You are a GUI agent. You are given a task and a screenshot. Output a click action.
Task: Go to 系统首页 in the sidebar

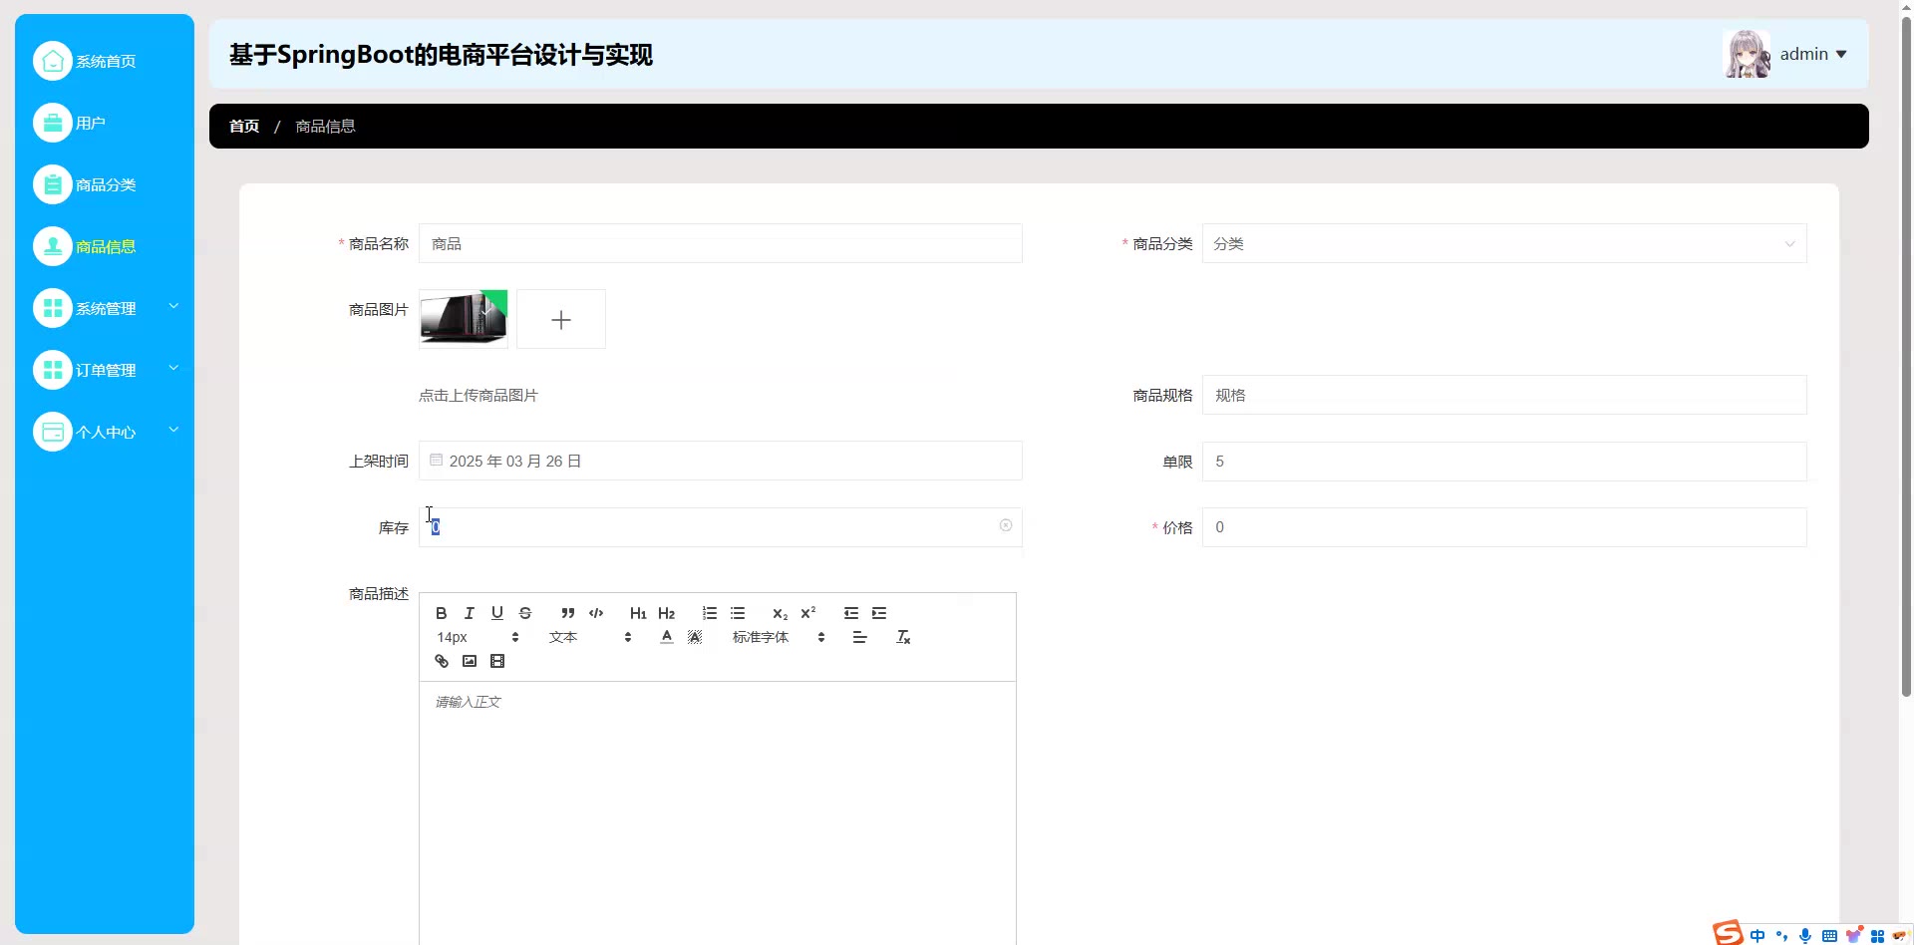pyautogui.click(x=105, y=61)
